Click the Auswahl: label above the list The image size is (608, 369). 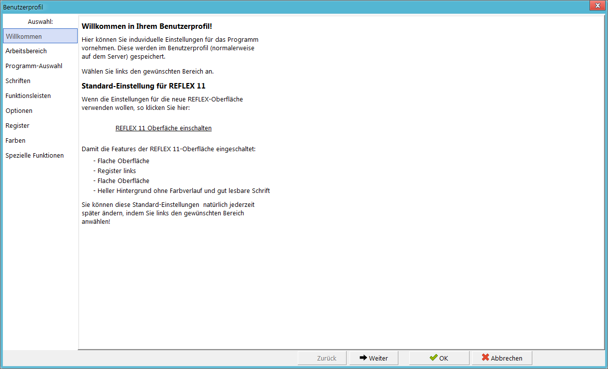pos(40,21)
